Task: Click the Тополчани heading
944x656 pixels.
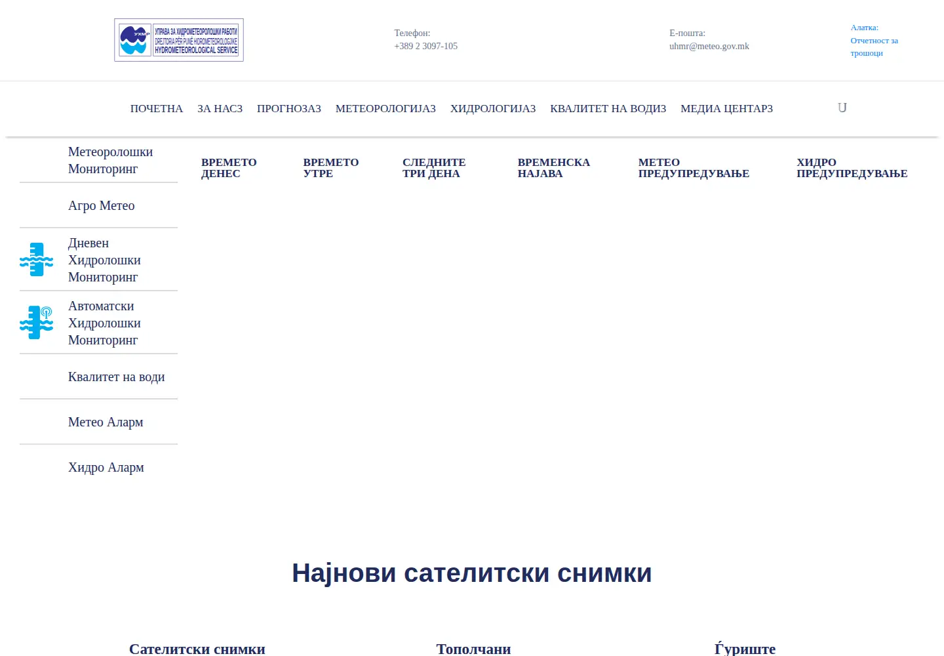Action: click(474, 649)
